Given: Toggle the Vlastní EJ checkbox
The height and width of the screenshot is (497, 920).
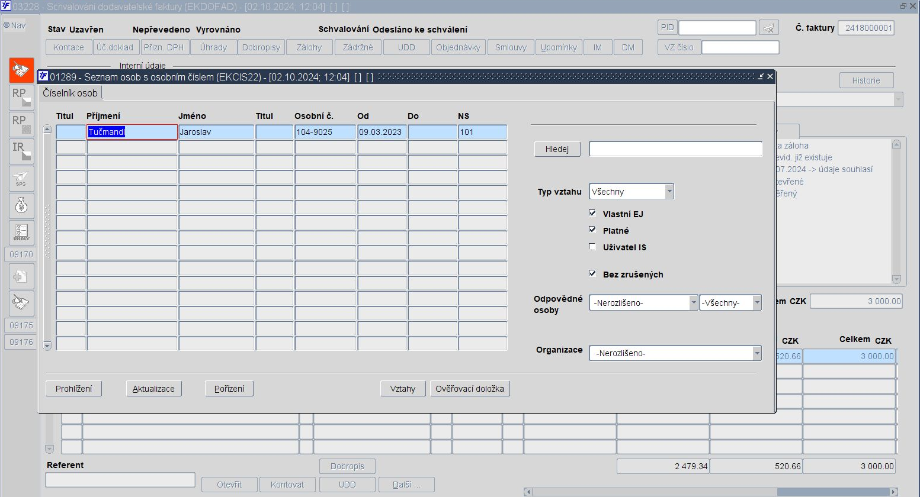Looking at the screenshot, I should click(592, 213).
